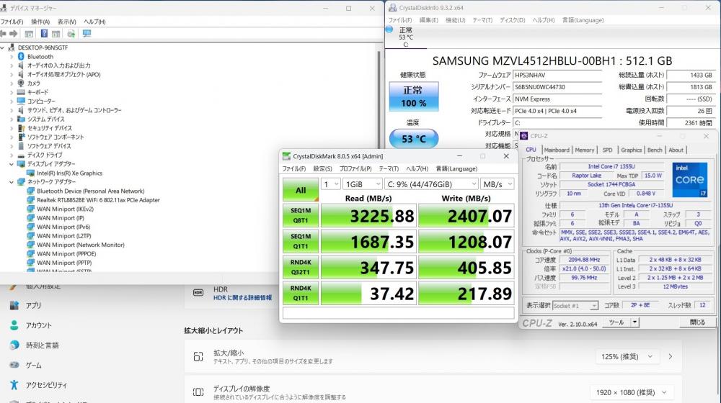Open the 1920 × 1080 (推奨) resolution dropdown

(630, 392)
